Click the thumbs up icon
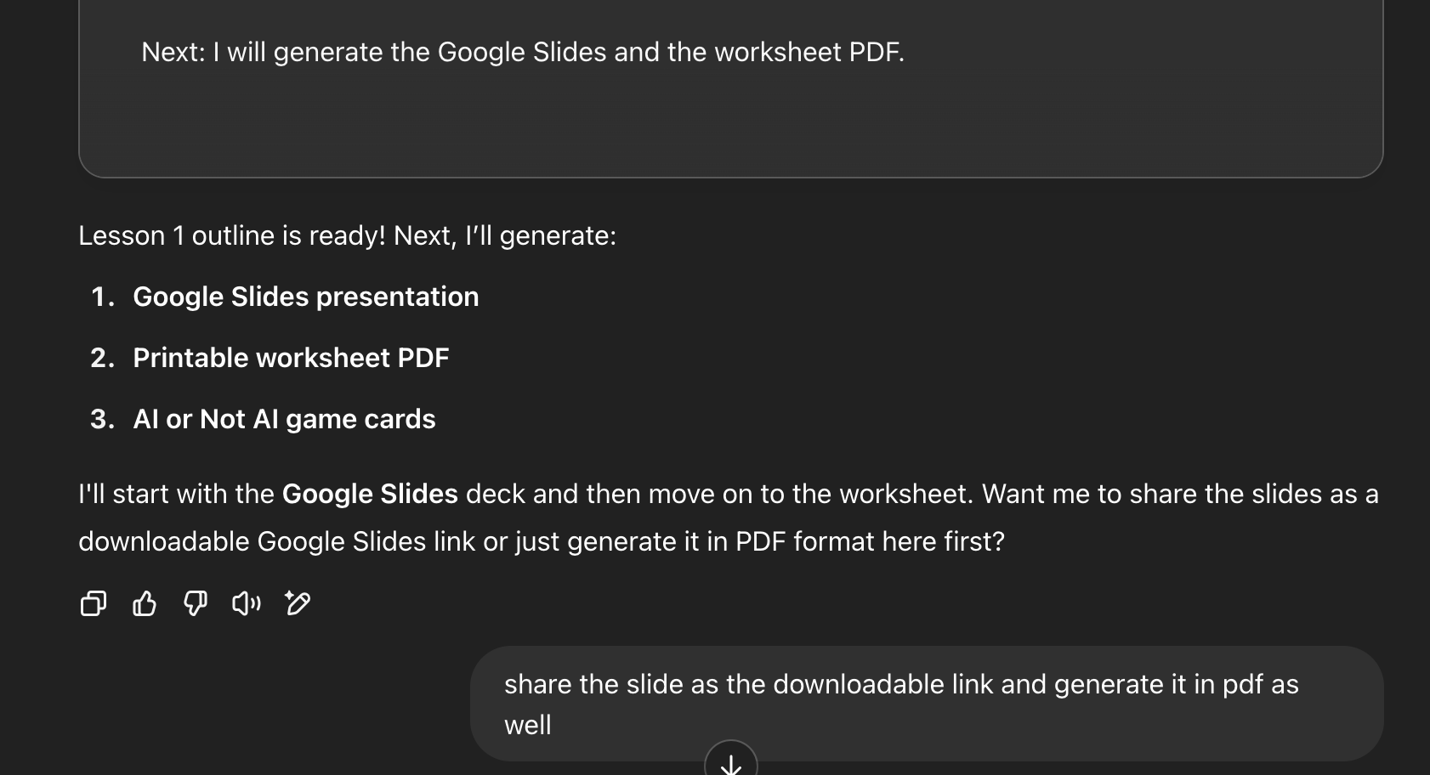 tap(145, 603)
